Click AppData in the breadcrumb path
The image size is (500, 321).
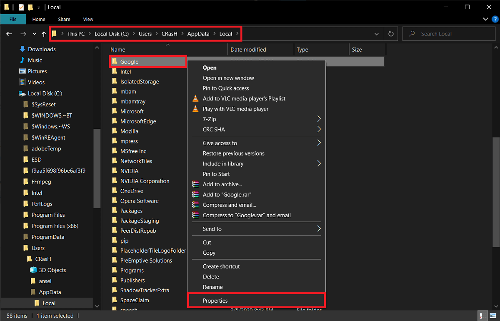coord(198,34)
